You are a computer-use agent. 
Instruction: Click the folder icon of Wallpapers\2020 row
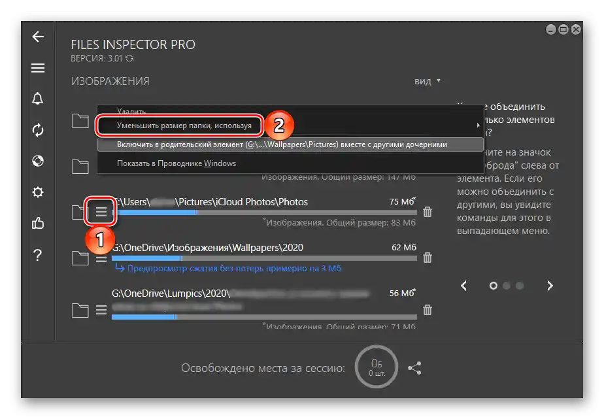(x=80, y=258)
